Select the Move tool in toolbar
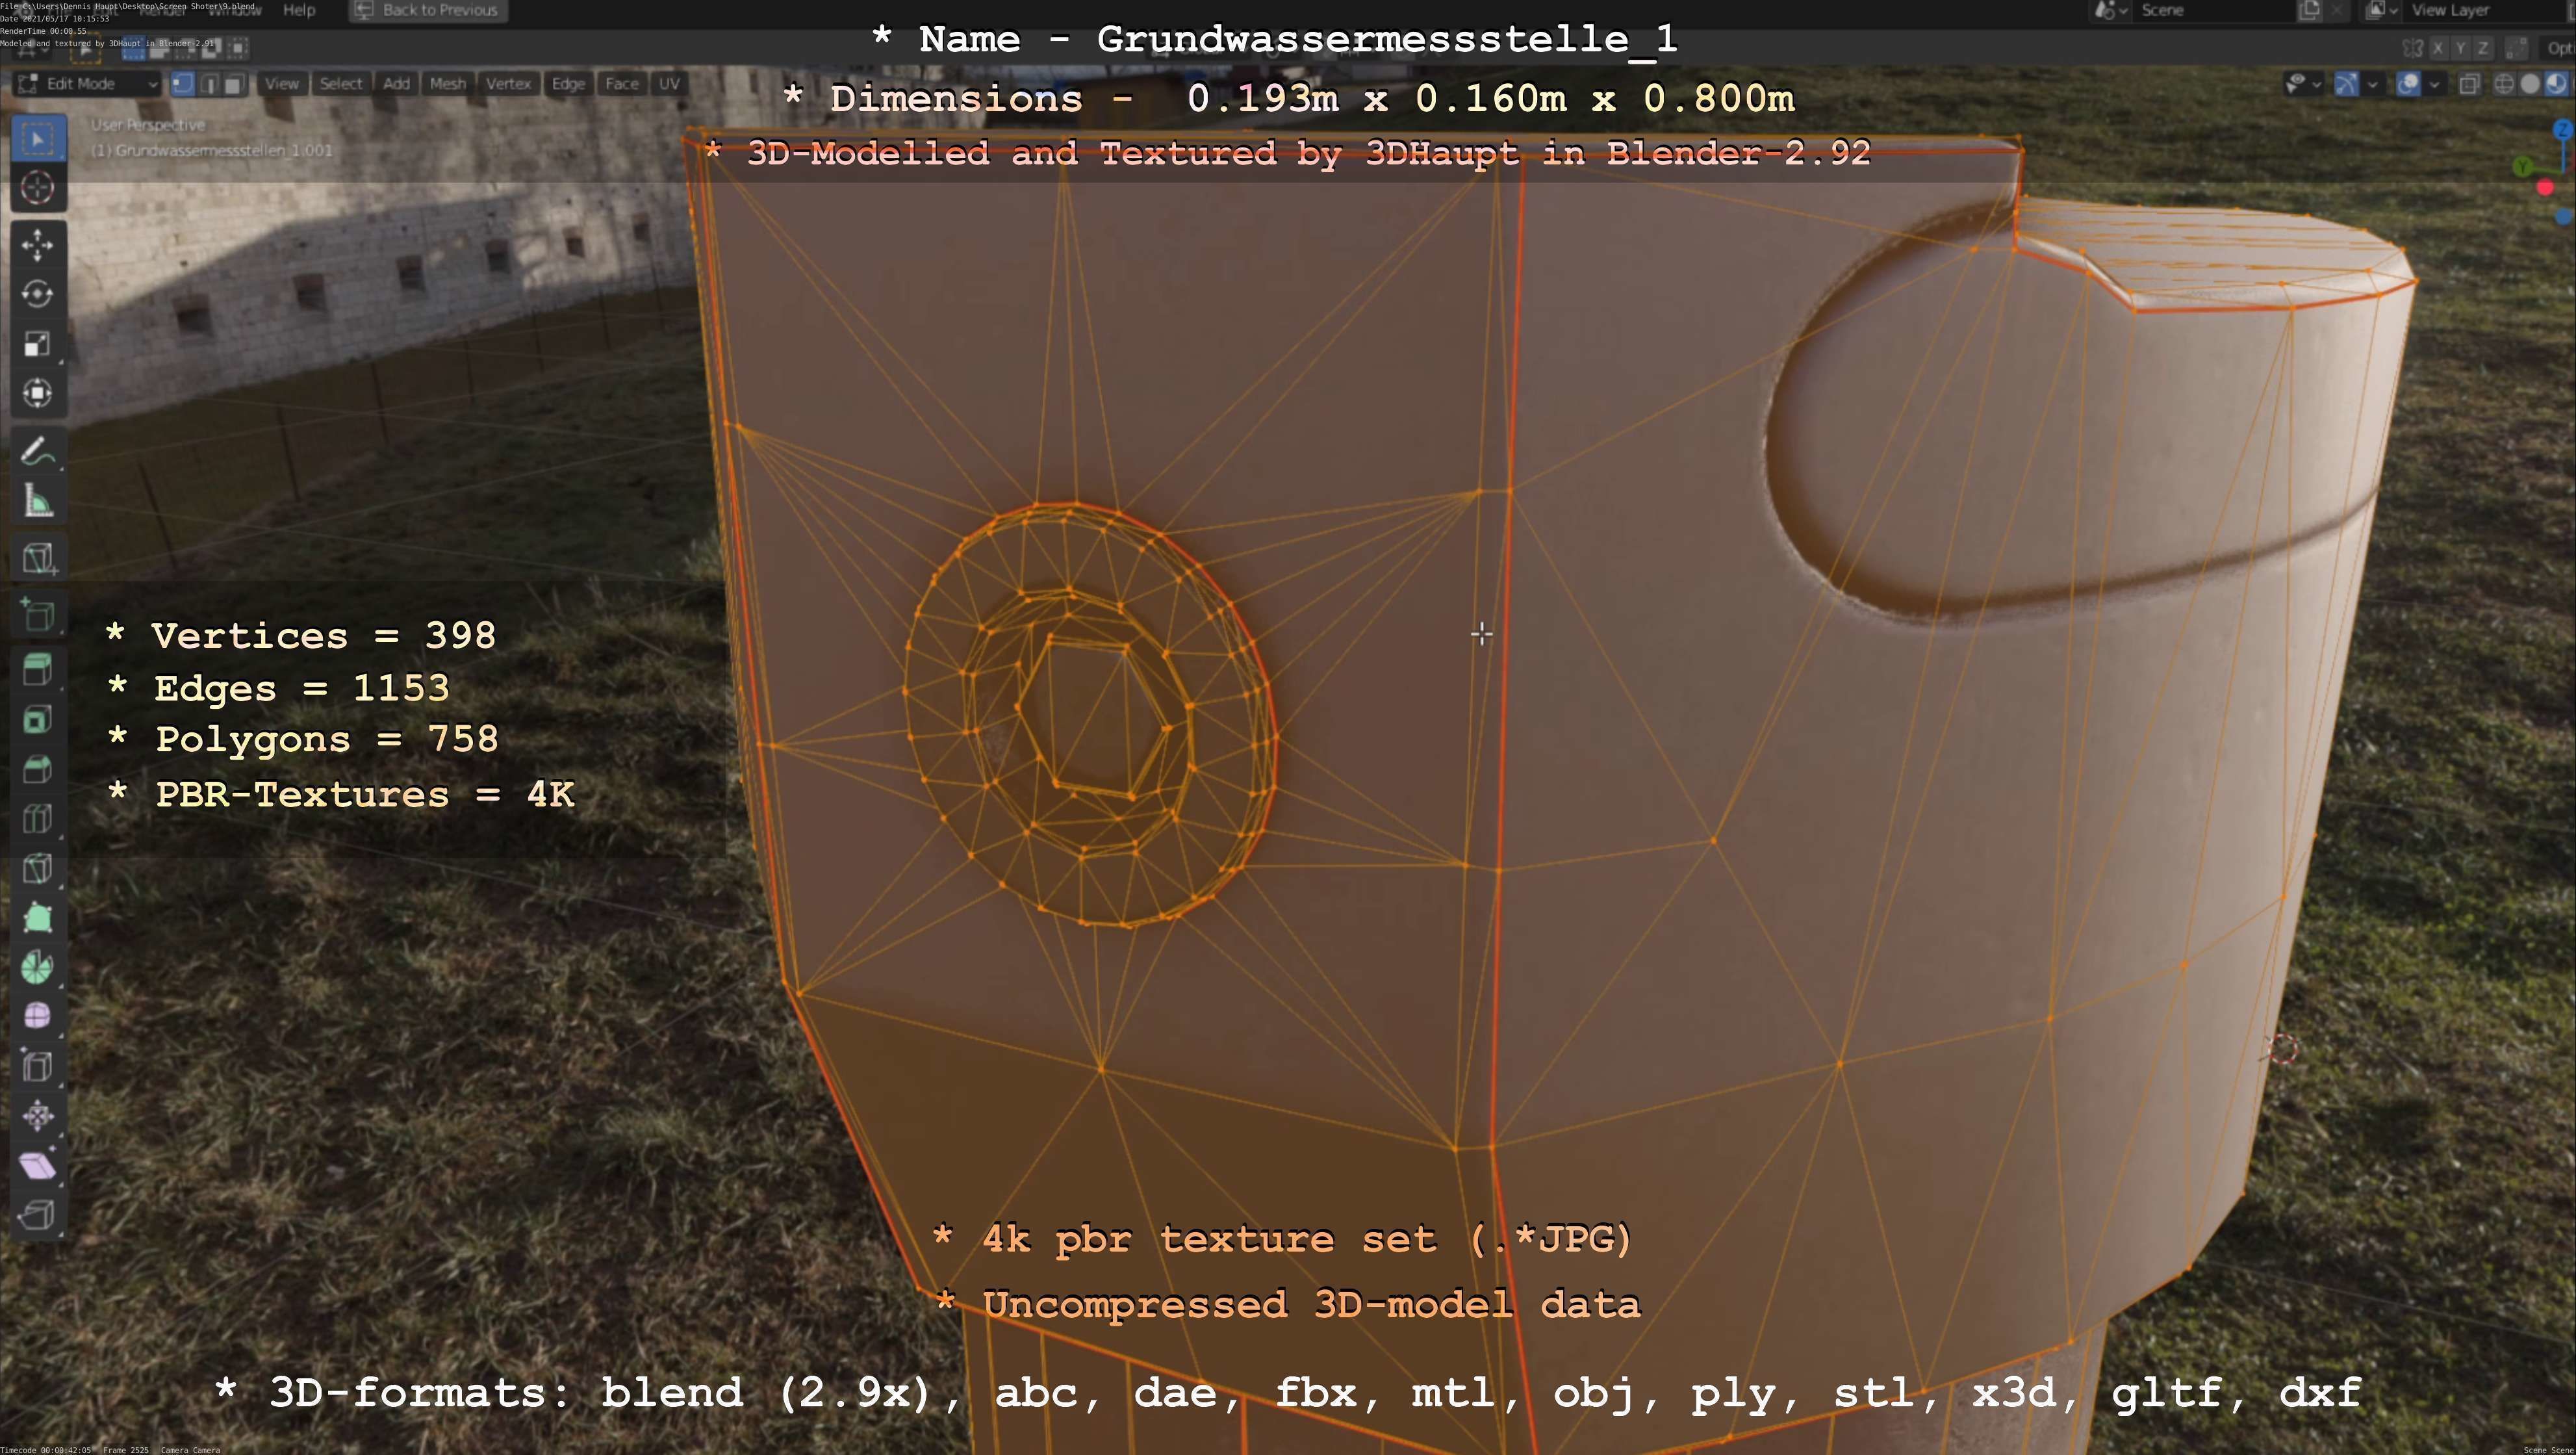Viewport: 2576px width, 1455px height. click(37, 244)
